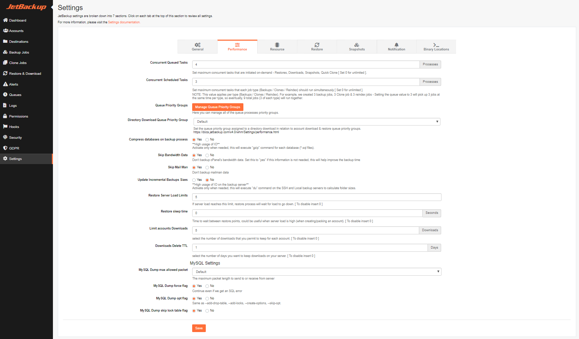The height and width of the screenshot is (339, 579).
Task: Click the Days unit label
Action: coord(435,248)
